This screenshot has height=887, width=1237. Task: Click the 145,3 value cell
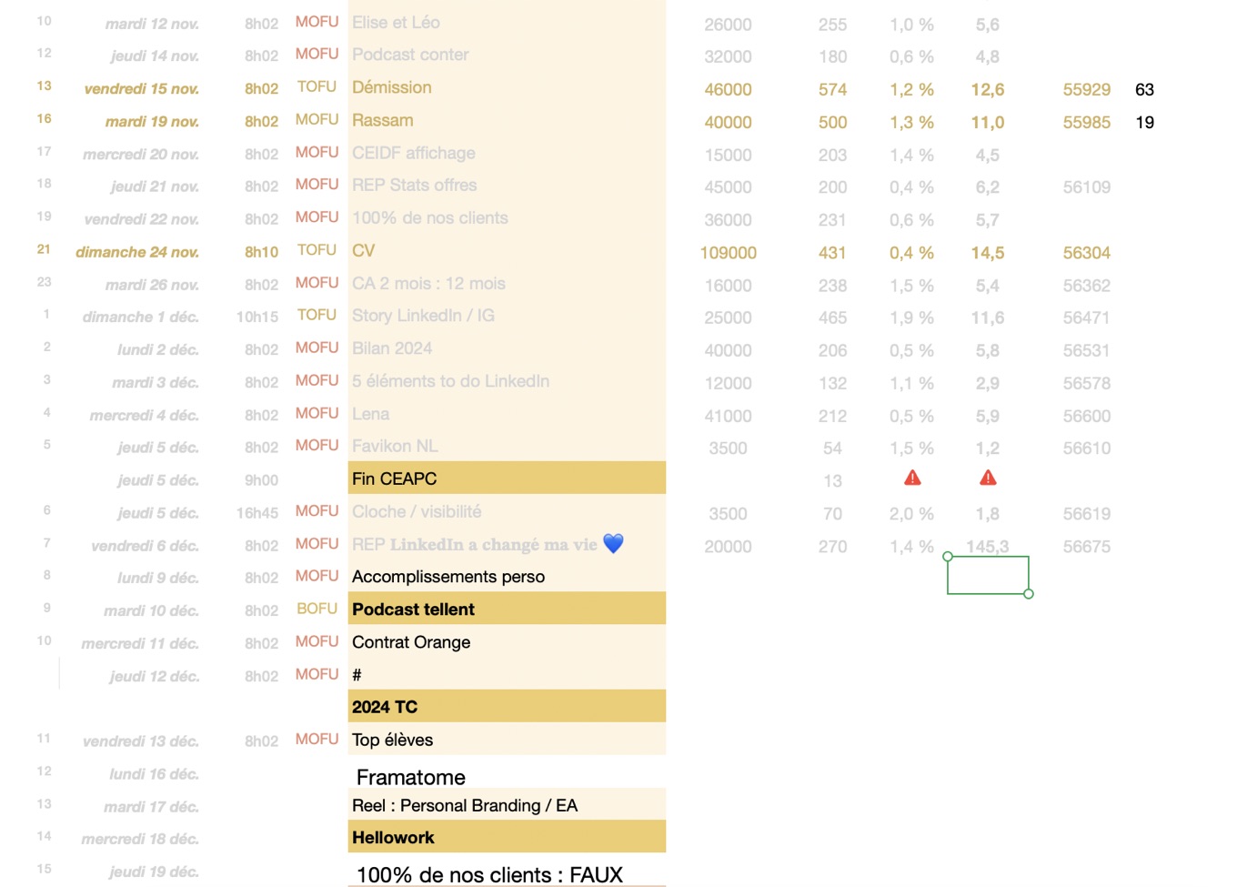[x=987, y=546]
